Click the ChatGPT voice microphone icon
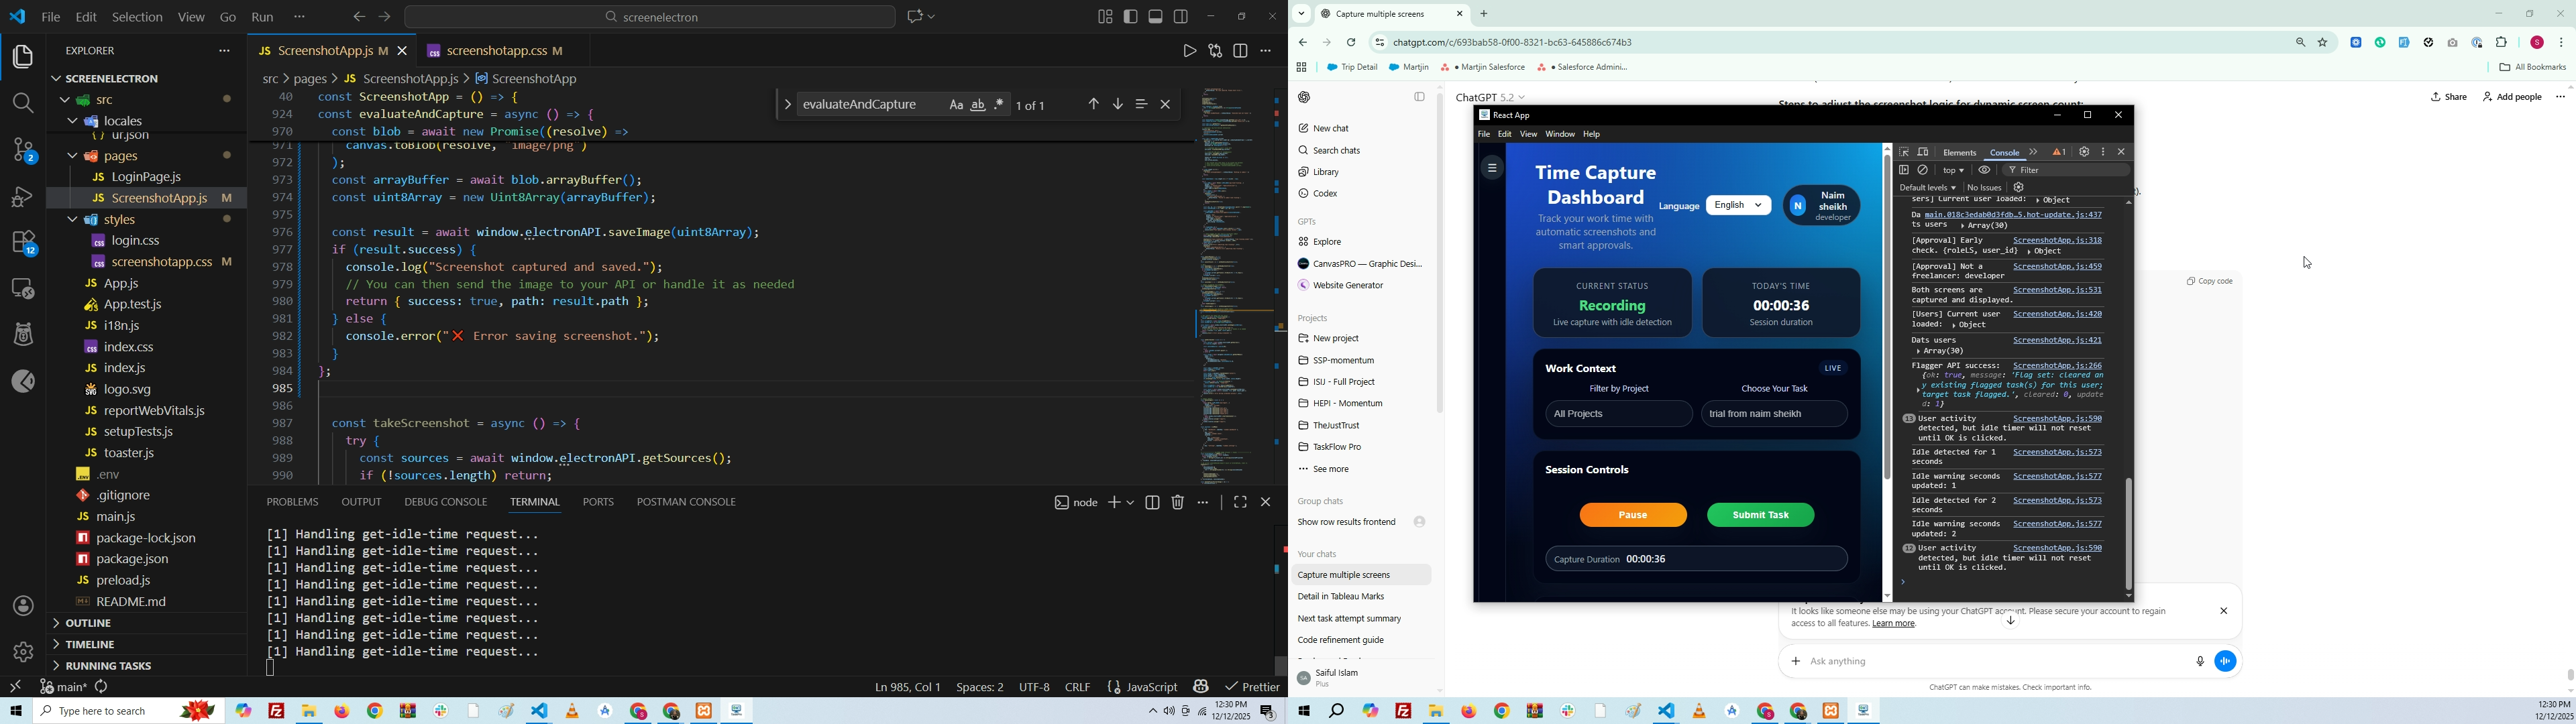The height and width of the screenshot is (724, 2576). coord(2199,661)
